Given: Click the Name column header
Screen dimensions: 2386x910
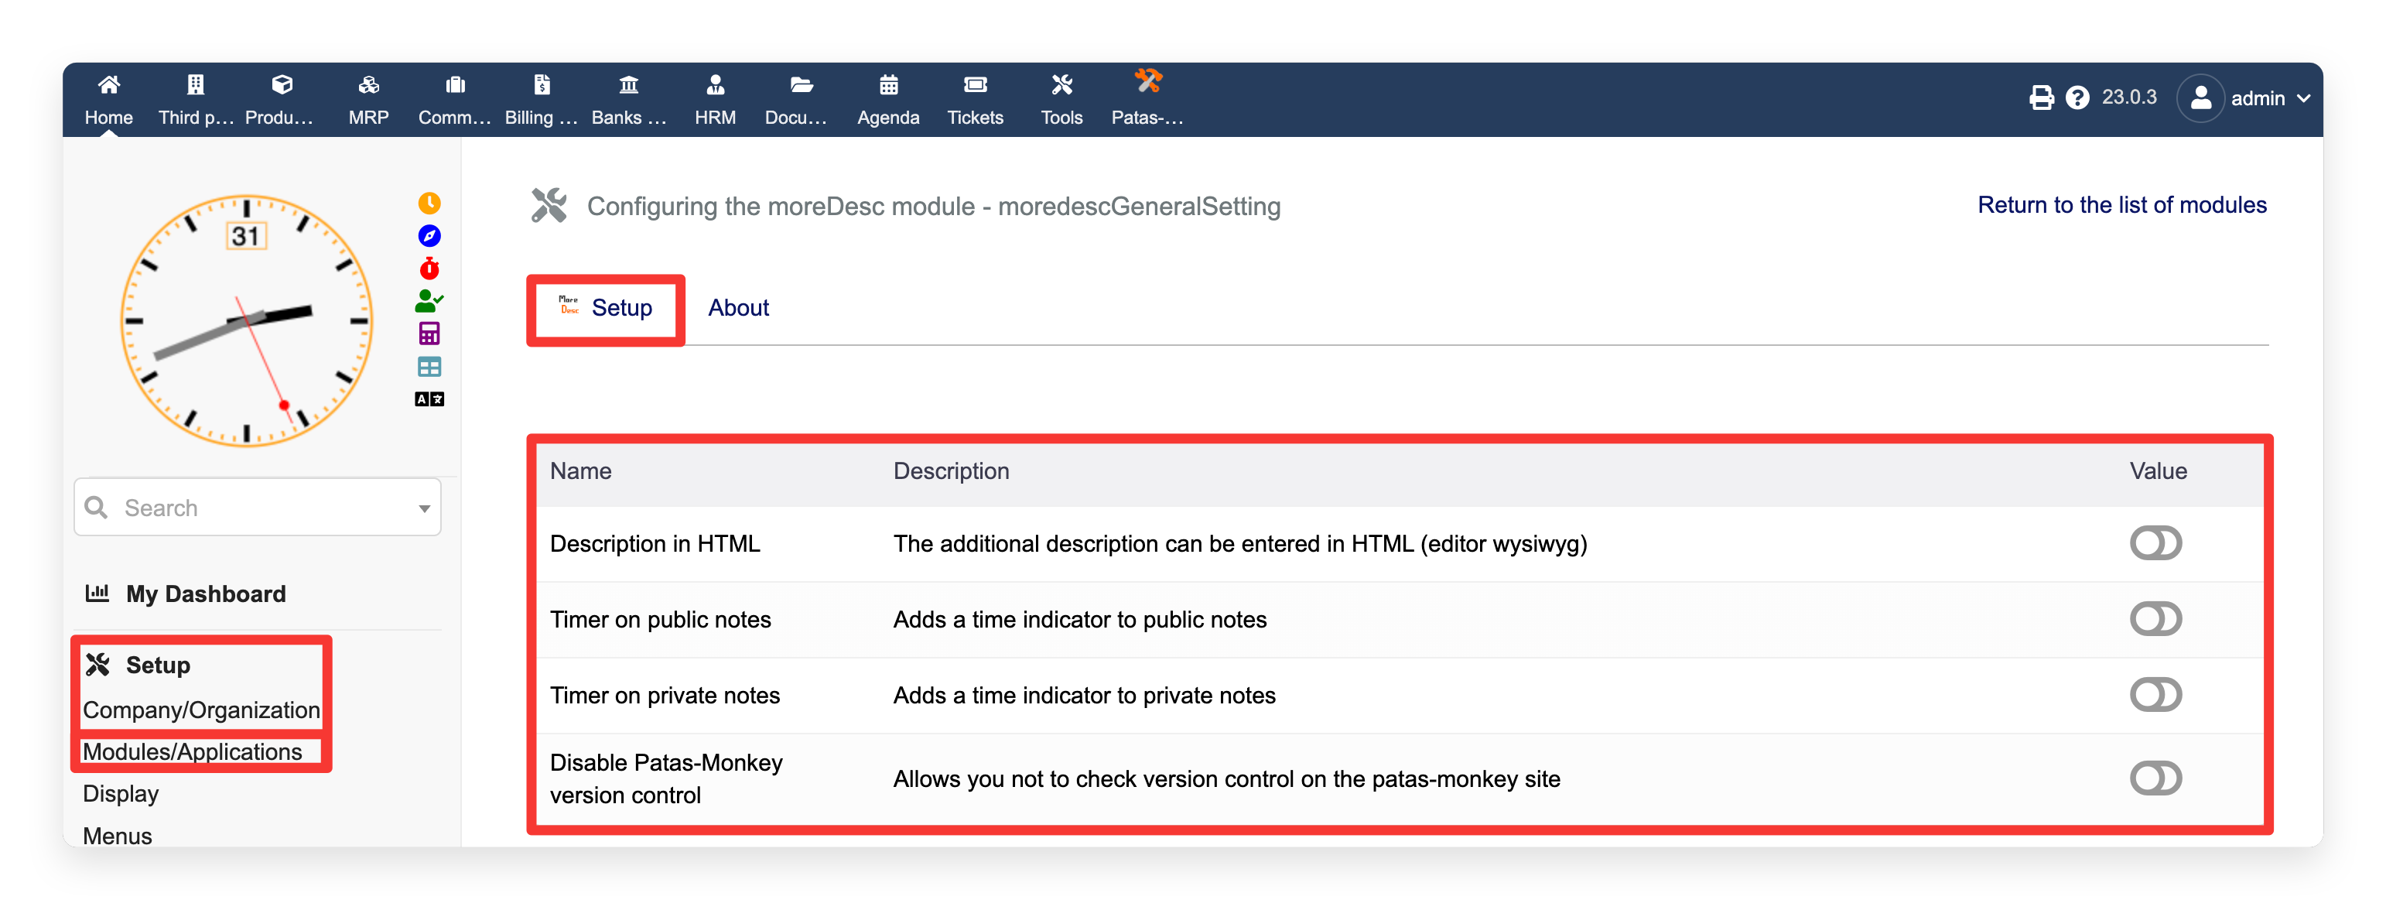Looking at the screenshot, I should (x=581, y=470).
